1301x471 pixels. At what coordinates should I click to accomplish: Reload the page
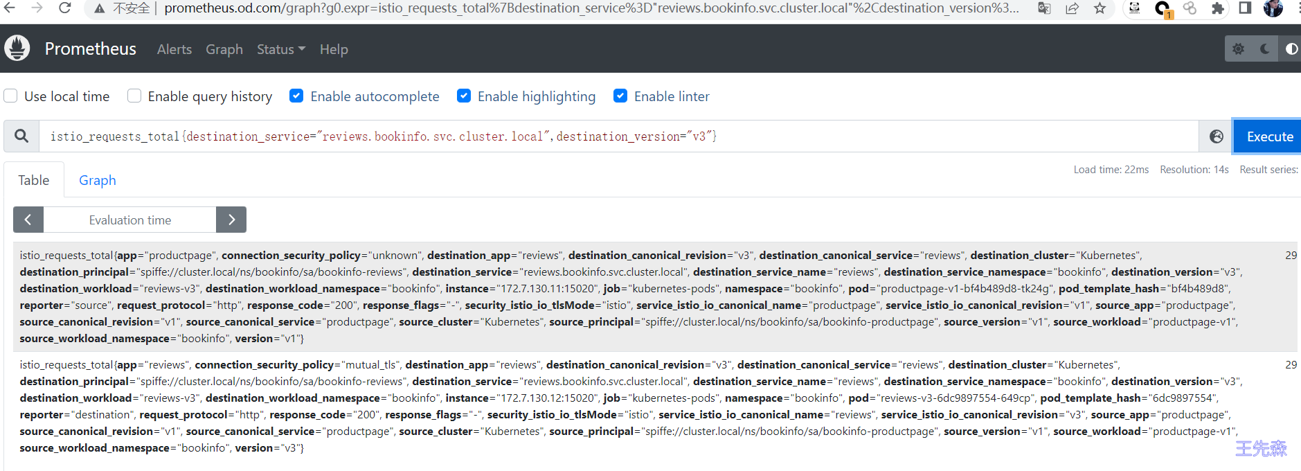click(65, 8)
